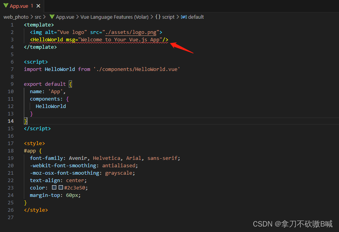Open Vue Language Features (Volar) breadcrumb
The width and height of the screenshot is (339, 232).
115,17
